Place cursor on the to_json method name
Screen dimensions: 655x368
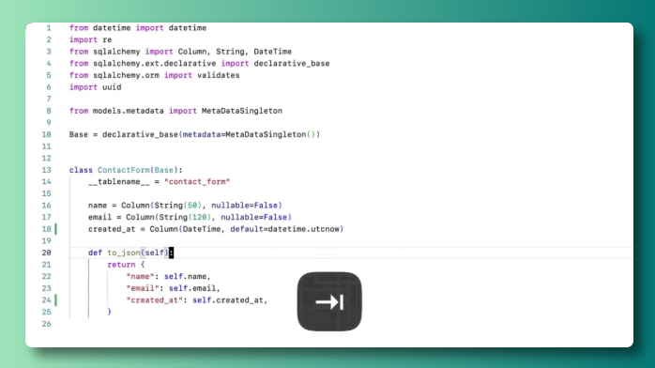124,253
